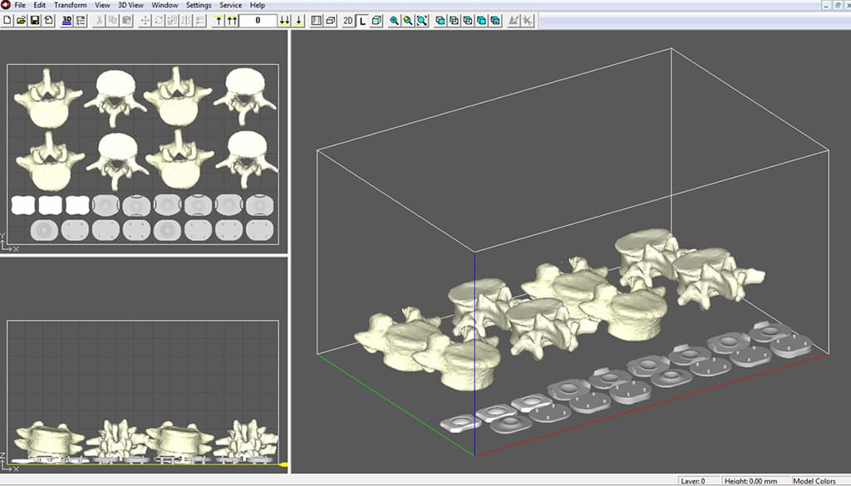This screenshot has width=851, height=486.
Task: Click the 3D Print toolbar icon
Action: tap(66, 20)
